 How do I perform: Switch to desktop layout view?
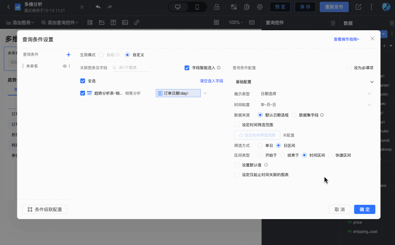tap(178, 7)
